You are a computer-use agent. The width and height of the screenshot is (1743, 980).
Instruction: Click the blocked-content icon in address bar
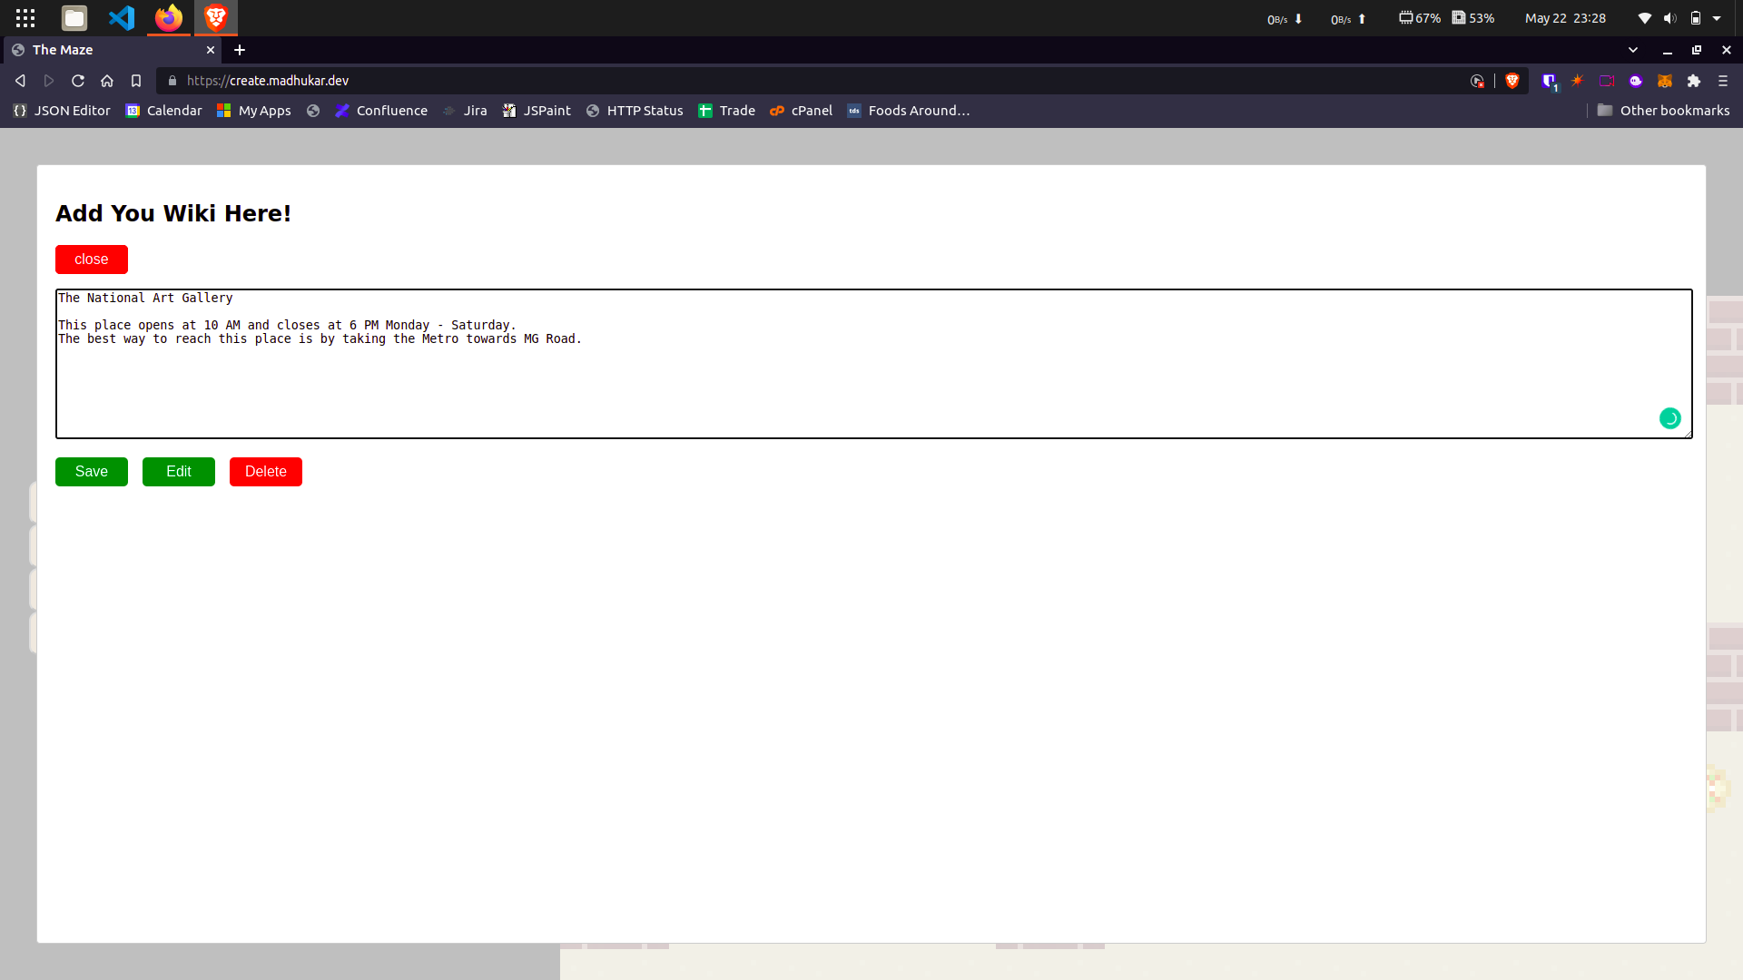click(1478, 81)
